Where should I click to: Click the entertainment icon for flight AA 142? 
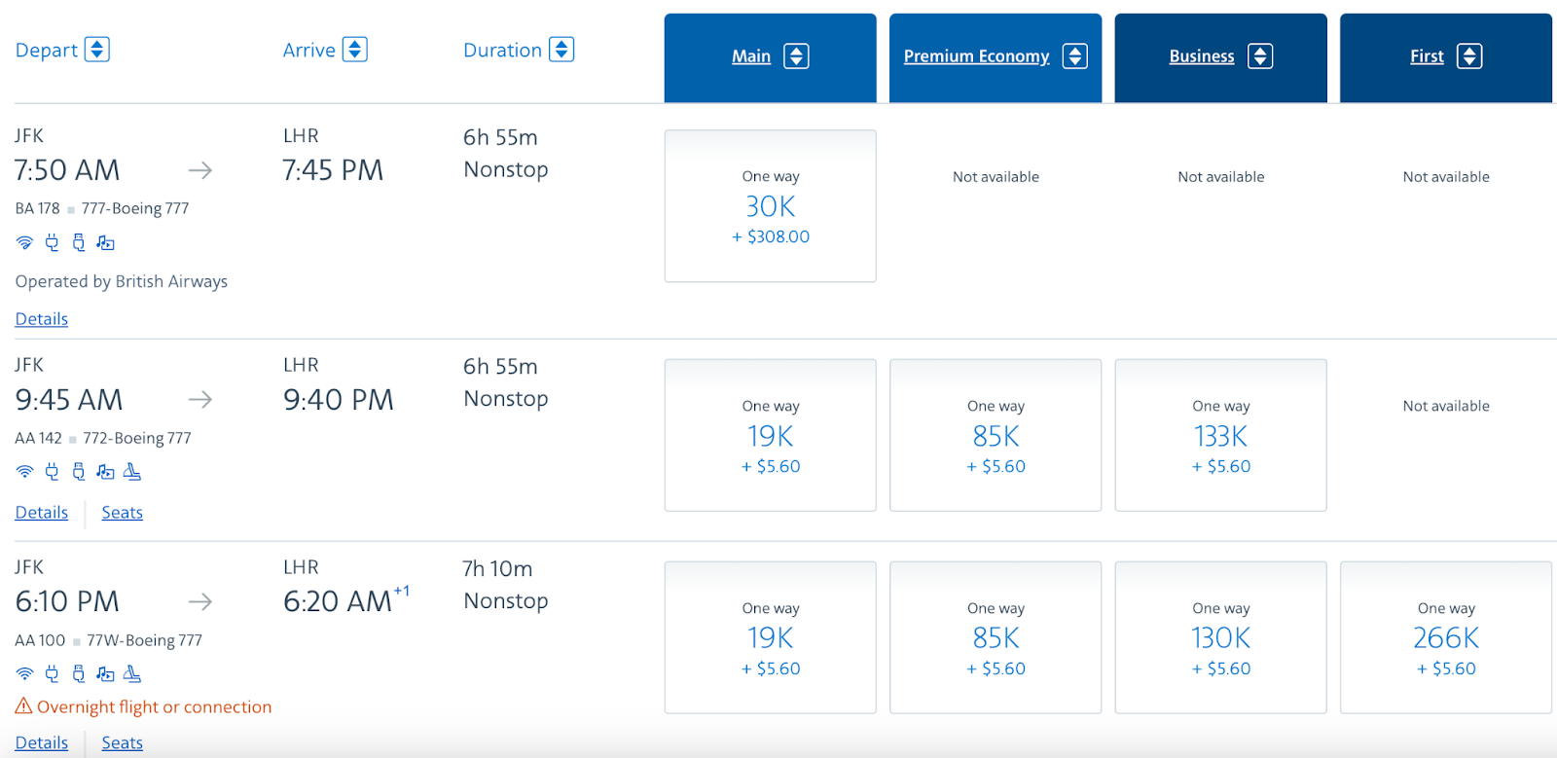(105, 472)
